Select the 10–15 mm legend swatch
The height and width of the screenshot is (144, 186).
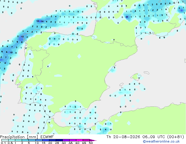(39, 140)
